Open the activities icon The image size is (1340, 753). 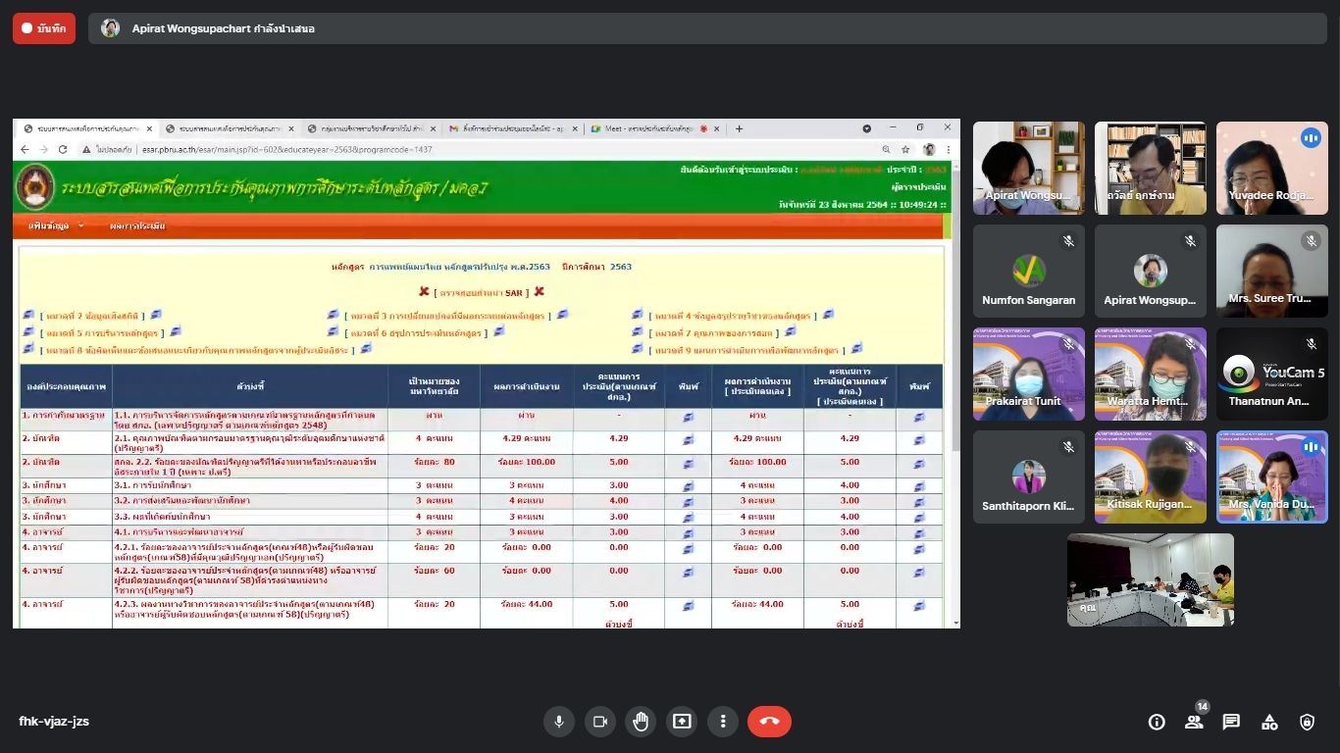pos(1269,722)
